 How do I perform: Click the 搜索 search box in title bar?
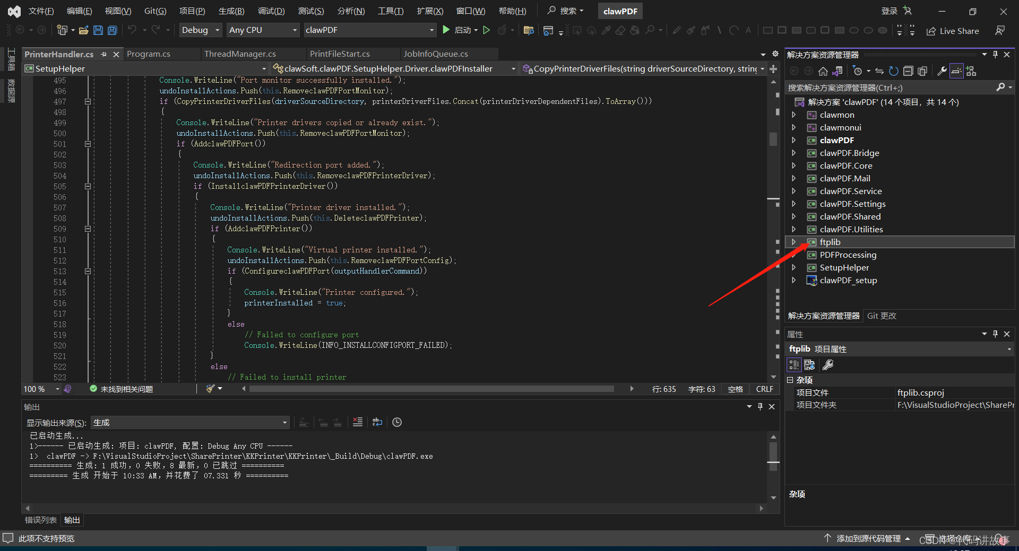(x=566, y=11)
